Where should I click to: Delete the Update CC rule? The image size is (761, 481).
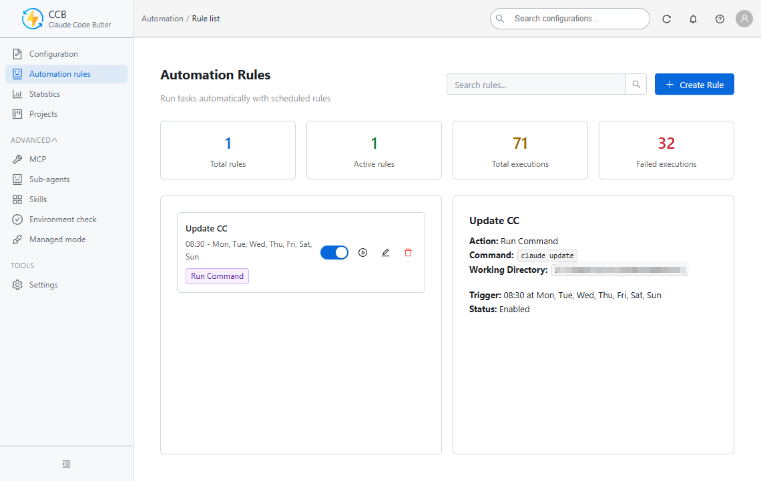pyautogui.click(x=408, y=253)
